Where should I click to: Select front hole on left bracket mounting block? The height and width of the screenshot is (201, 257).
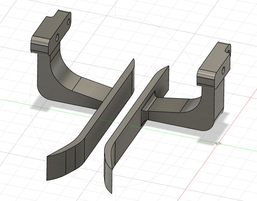point(57,38)
